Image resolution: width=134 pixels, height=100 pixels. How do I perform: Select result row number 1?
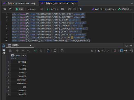pyautogui.click(x=8, y=62)
